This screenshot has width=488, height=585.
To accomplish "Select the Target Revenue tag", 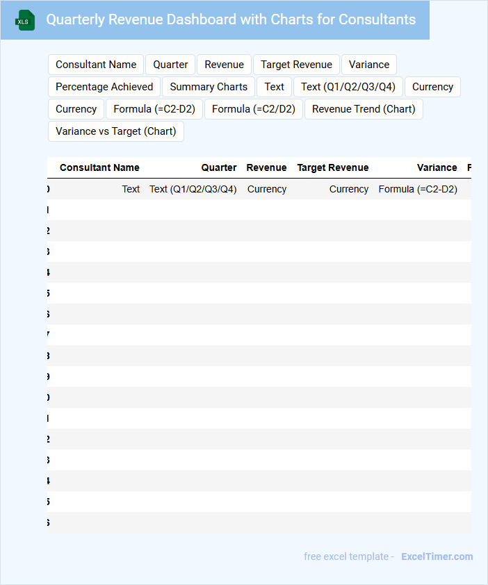I will [x=296, y=65].
